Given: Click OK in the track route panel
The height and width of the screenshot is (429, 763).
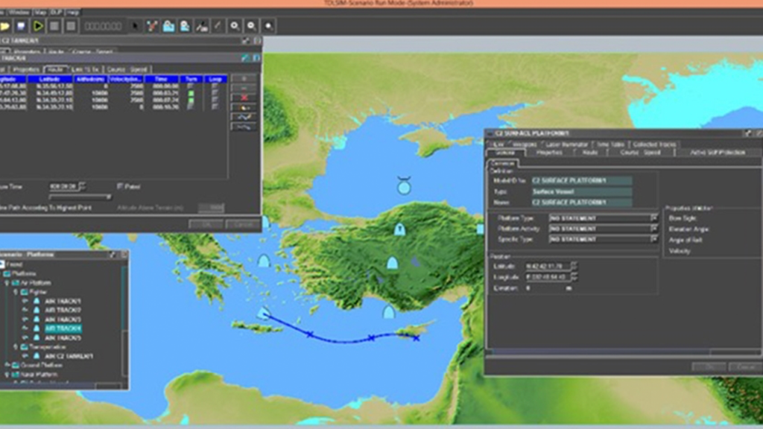Looking at the screenshot, I should (206, 224).
